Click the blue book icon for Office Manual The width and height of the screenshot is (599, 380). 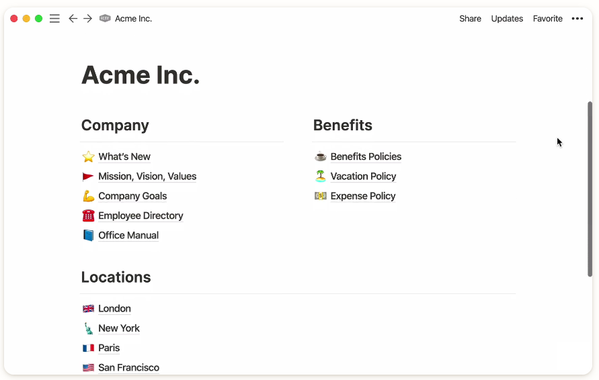pos(88,236)
